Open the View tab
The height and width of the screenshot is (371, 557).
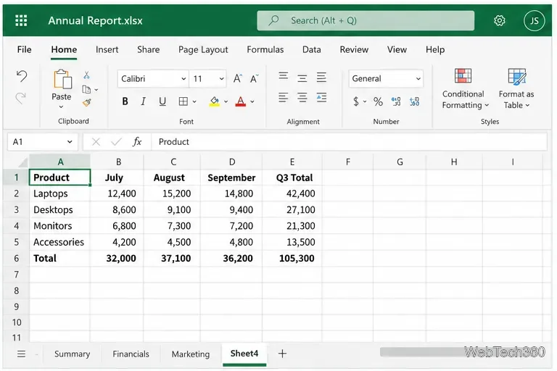coord(397,49)
